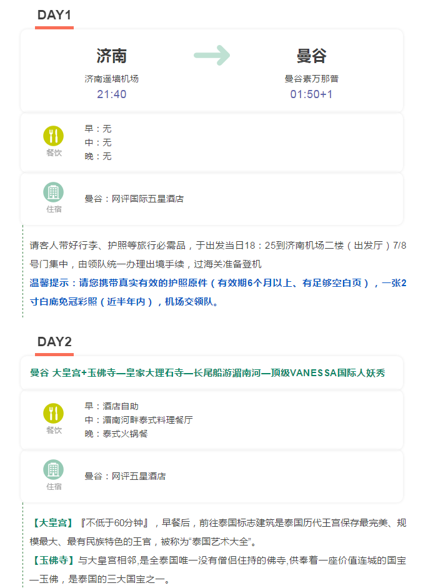The height and width of the screenshot is (588, 423).
Task: Click the 网评国际五星酒店 hotel entry
Action: tap(134, 199)
